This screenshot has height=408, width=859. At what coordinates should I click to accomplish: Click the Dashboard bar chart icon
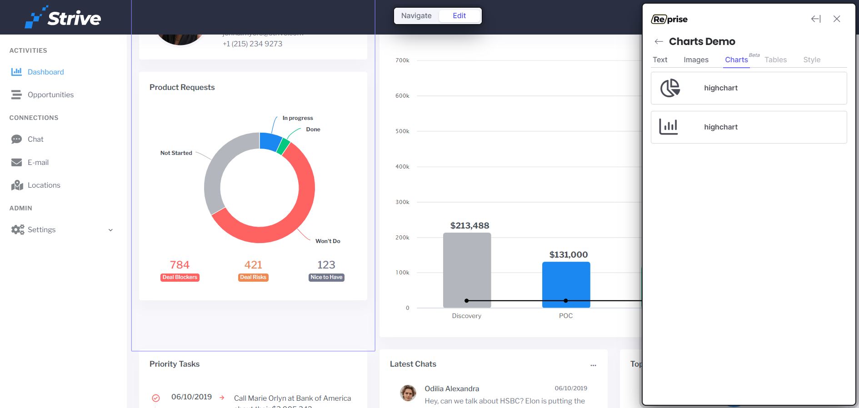(16, 72)
